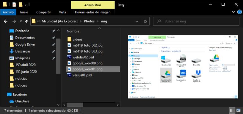This screenshot has height=114, width=243.
Task: Toggle the Google Drive pin icon
Action: 53,45
